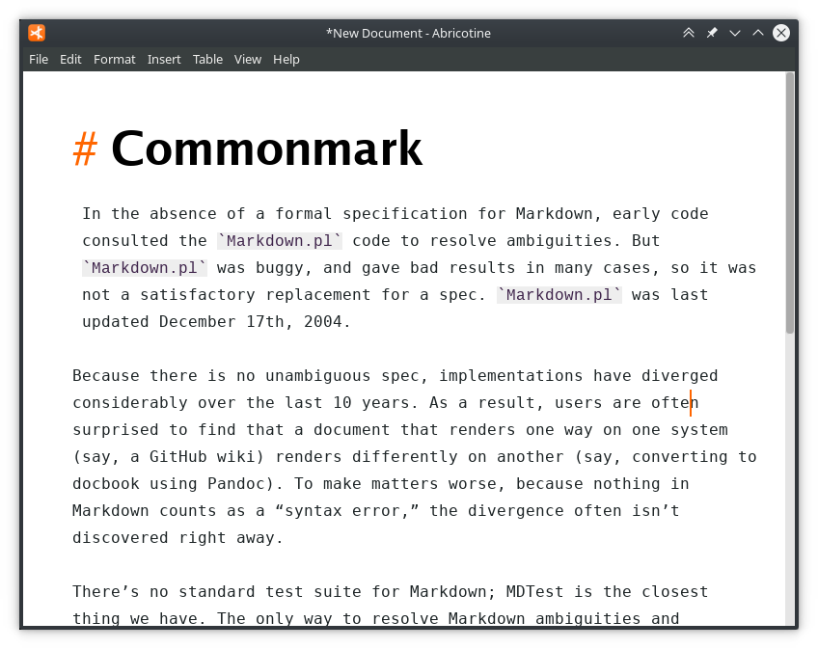Screen dimensions: 818x649
Task: Click the orange # symbol before Commonmark
Action: pos(85,149)
